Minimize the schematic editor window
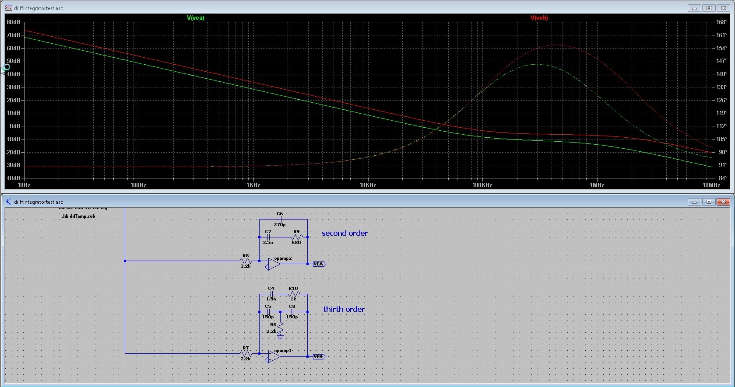Viewport: 735px width, 387px height. point(694,202)
